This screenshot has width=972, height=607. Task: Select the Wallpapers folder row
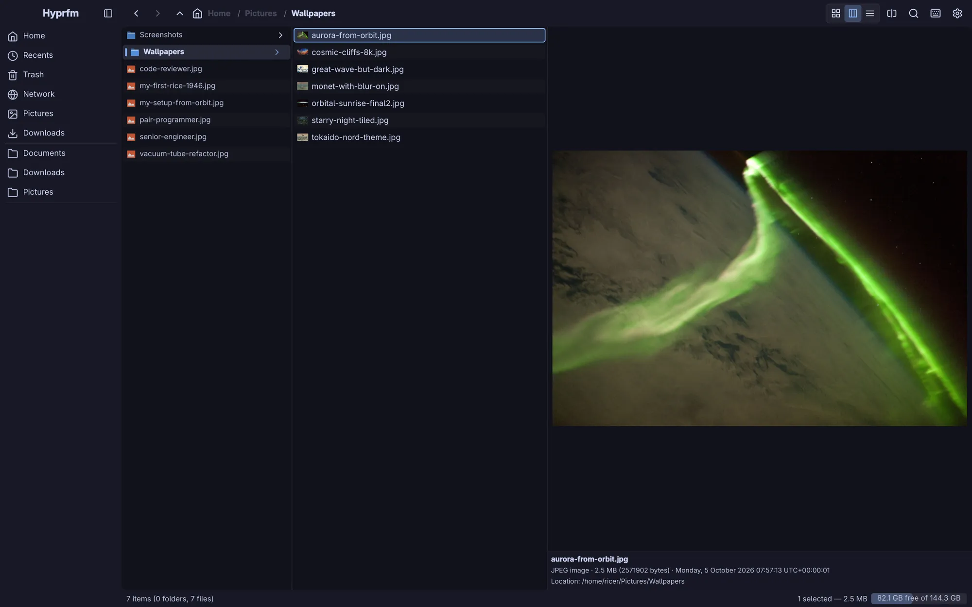click(x=207, y=52)
